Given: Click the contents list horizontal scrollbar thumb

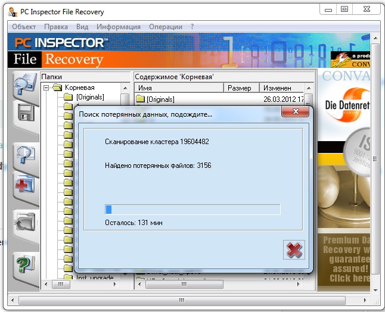Looking at the screenshot, I should pos(184,284).
